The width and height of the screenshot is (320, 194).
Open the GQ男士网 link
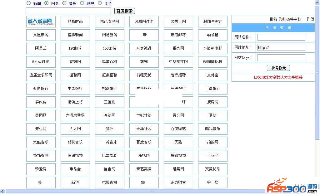tap(178, 22)
